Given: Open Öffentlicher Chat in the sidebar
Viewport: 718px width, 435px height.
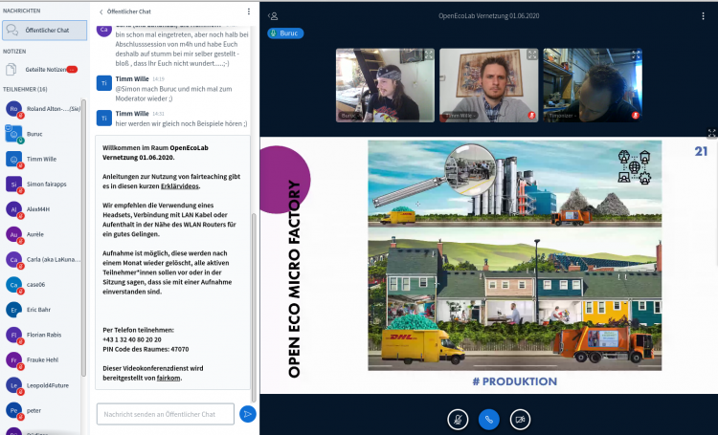Looking at the screenshot, I should point(44,30).
